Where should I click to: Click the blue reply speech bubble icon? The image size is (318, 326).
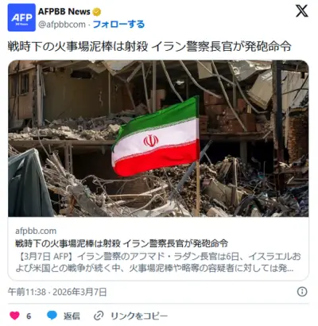pyautogui.click(x=52, y=316)
